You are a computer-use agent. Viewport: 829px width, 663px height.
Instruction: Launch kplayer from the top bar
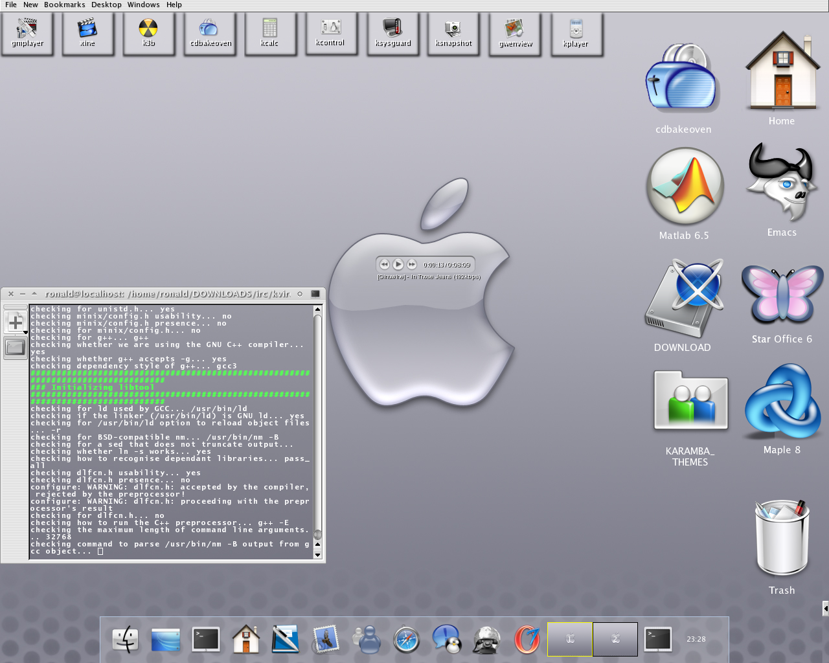[x=576, y=34]
